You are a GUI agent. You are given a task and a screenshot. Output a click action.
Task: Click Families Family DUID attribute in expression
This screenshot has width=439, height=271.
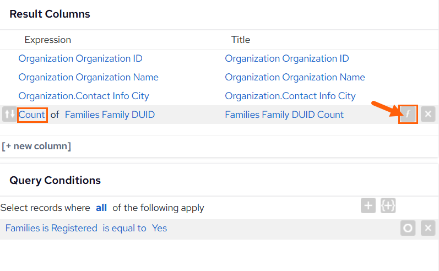coord(110,115)
